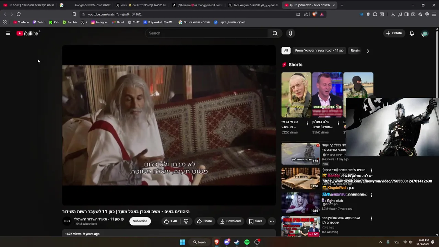Select the Related filter chip

tap(355, 50)
